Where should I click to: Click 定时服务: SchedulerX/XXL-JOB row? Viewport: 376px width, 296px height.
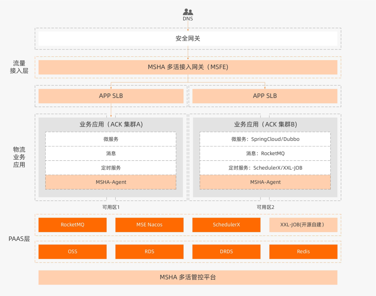click(x=265, y=168)
